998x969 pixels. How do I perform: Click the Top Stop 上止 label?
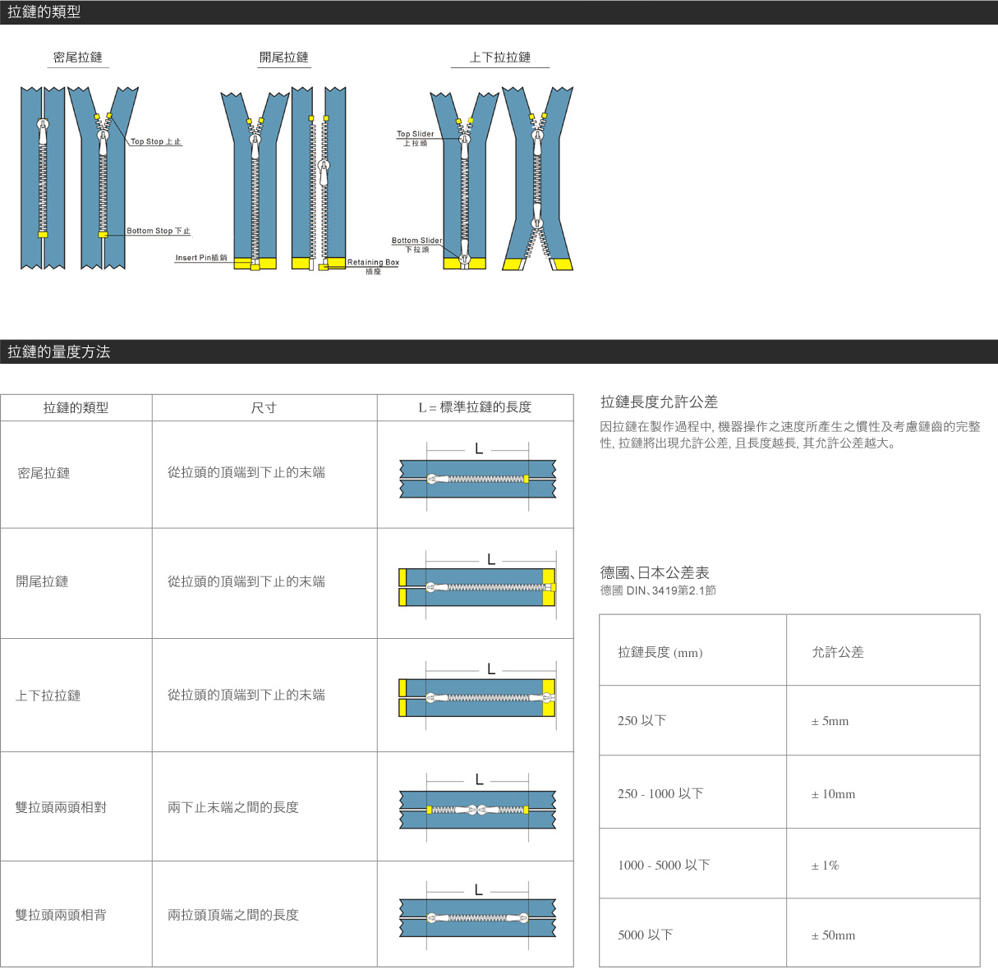point(156,142)
